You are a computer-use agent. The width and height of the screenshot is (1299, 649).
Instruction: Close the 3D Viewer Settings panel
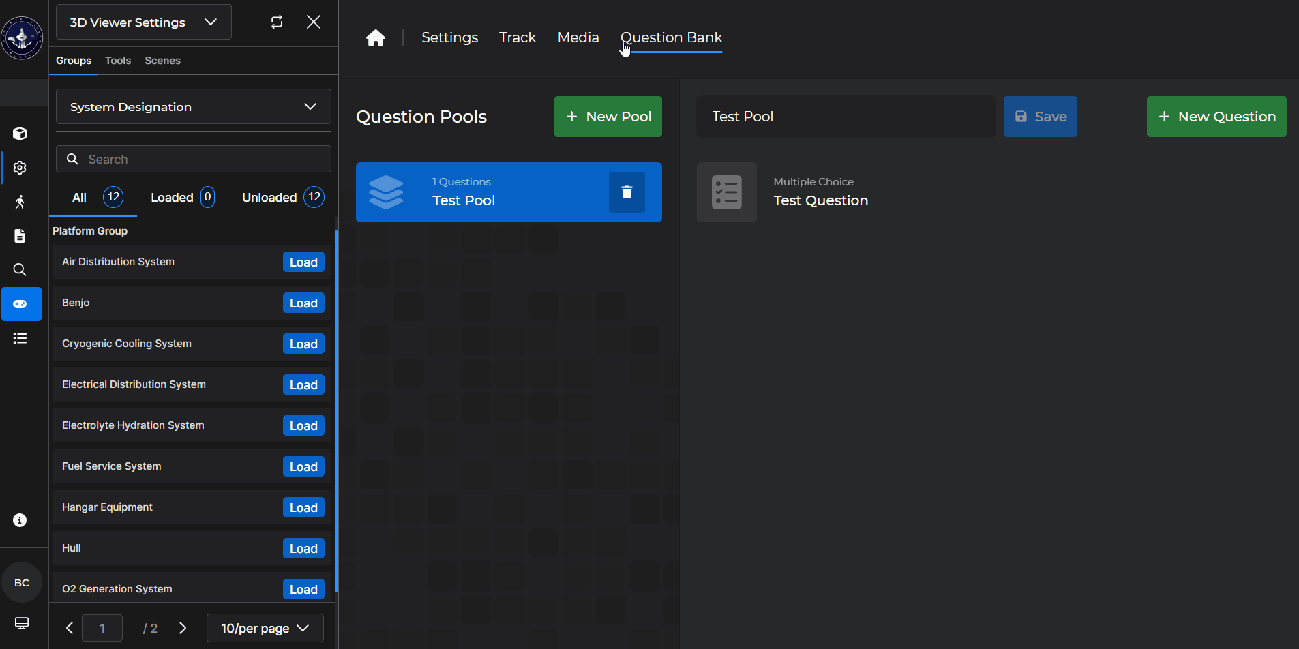coord(314,22)
